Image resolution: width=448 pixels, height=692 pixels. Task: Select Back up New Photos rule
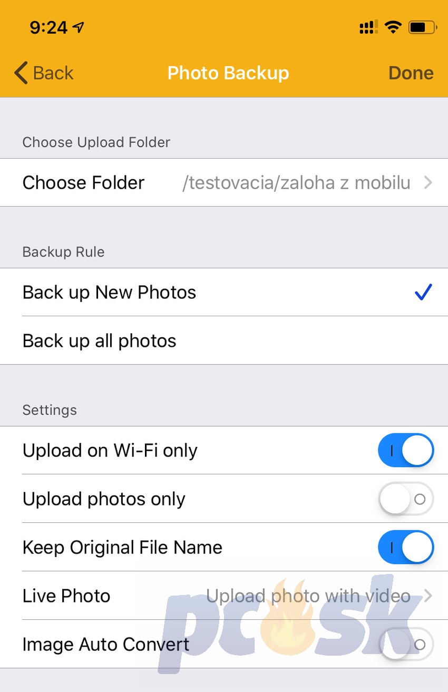[x=224, y=293]
